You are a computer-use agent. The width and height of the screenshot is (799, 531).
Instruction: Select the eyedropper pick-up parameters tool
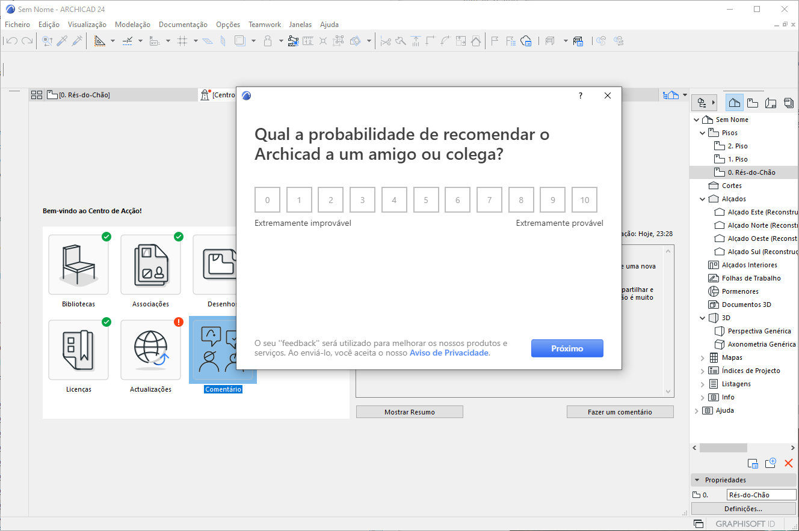click(x=62, y=41)
